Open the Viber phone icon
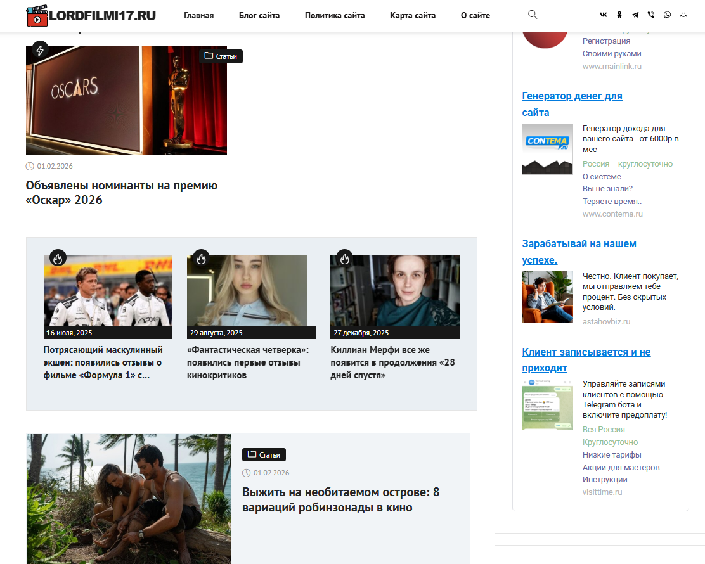The width and height of the screenshot is (705, 564). tap(651, 15)
